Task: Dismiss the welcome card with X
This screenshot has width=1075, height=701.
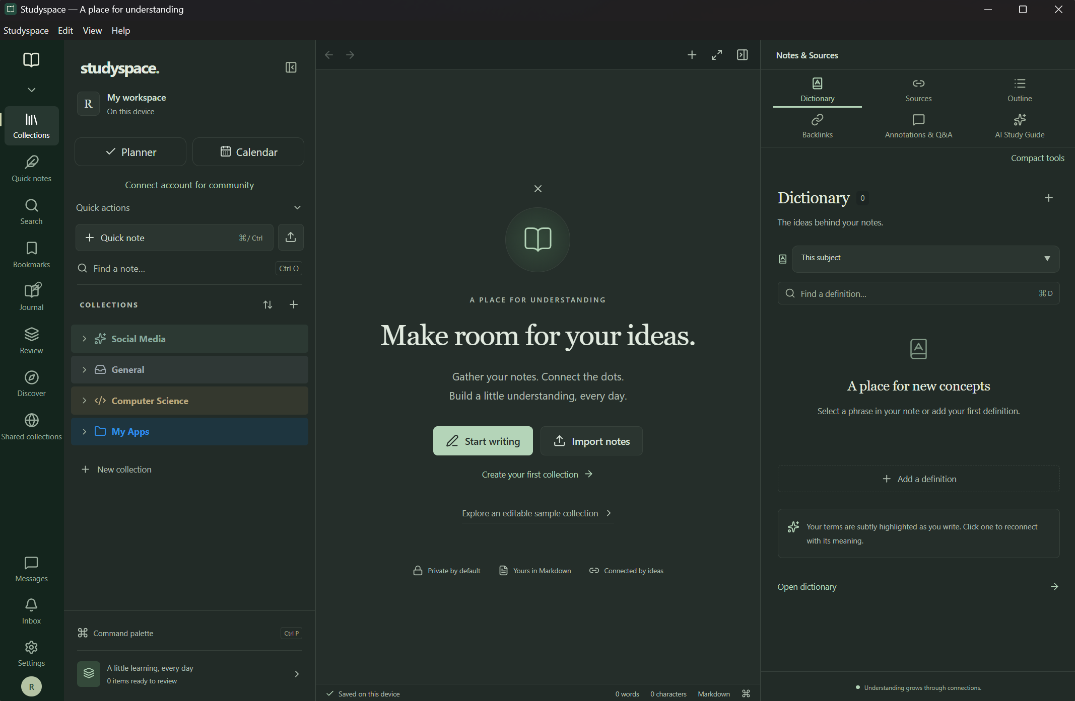Action: pos(538,189)
